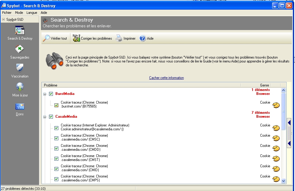This screenshot has height=191, width=295.
Task: Click the side panel splitter grip
Action: coord(289,133)
